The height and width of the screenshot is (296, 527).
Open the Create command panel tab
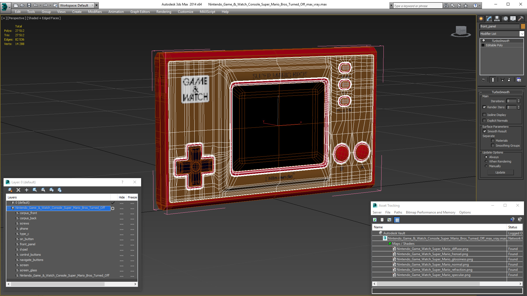pos(481,19)
